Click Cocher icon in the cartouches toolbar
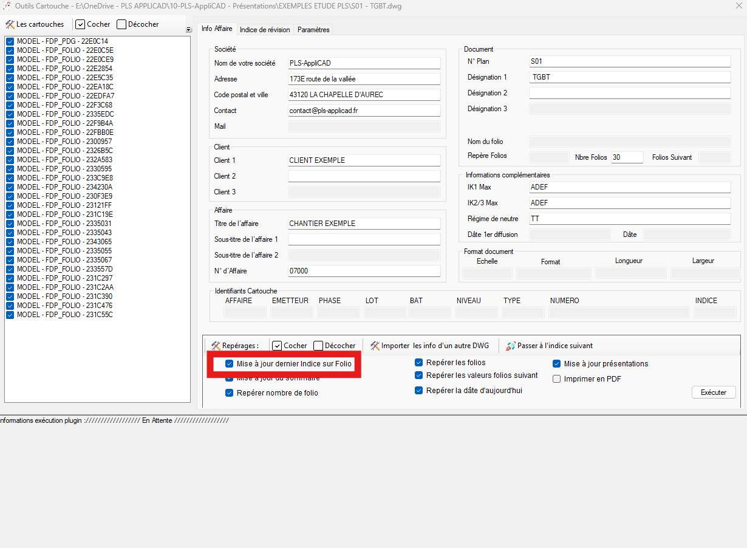The width and height of the screenshot is (747, 548). [80, 24]
